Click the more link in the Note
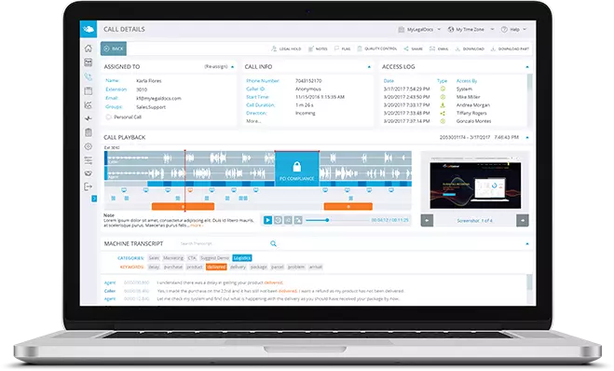The height and width of the screenshot is (371, 614). pos(197,226)
